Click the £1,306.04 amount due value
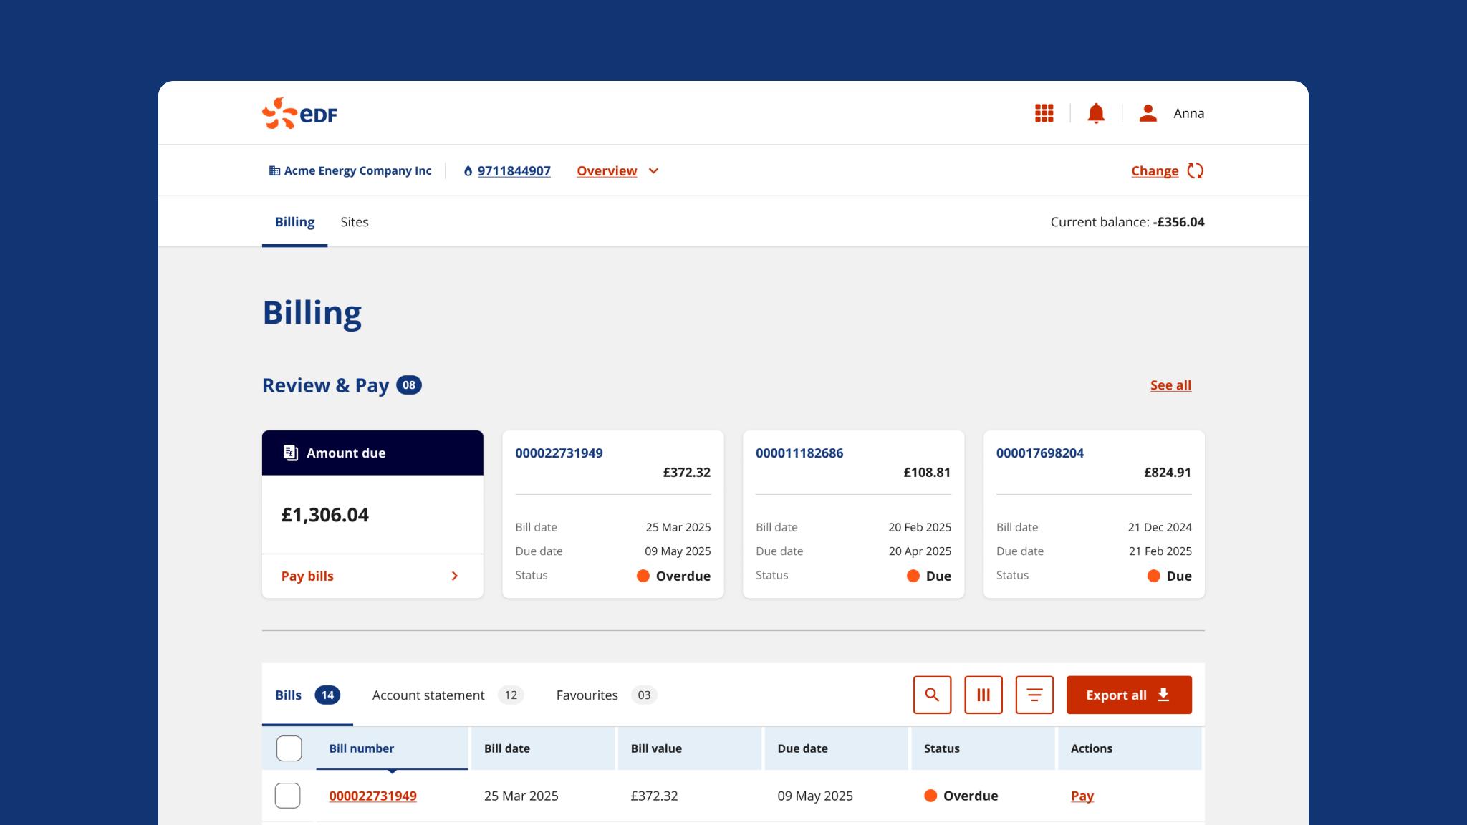Screen dimensions: 1467x825 coord(324,515)
